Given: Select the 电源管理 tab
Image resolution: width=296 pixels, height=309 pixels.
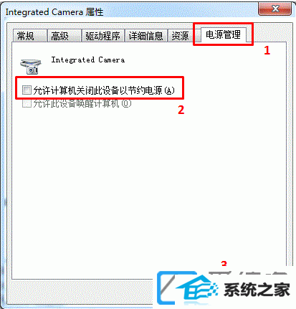Looking at the screenshot, I should (224, 35).
